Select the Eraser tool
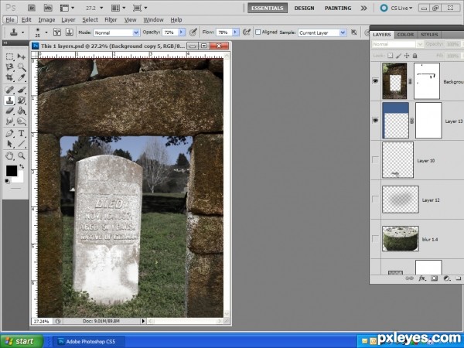Image resolution: width=464 pixels, height=348 pixels. click(9, 111)
